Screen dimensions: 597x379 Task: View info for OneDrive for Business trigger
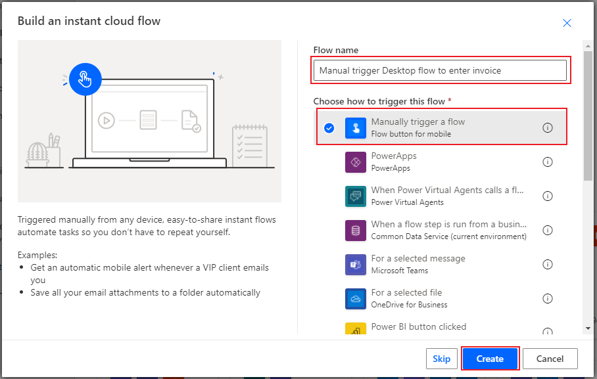click(548, 299)
